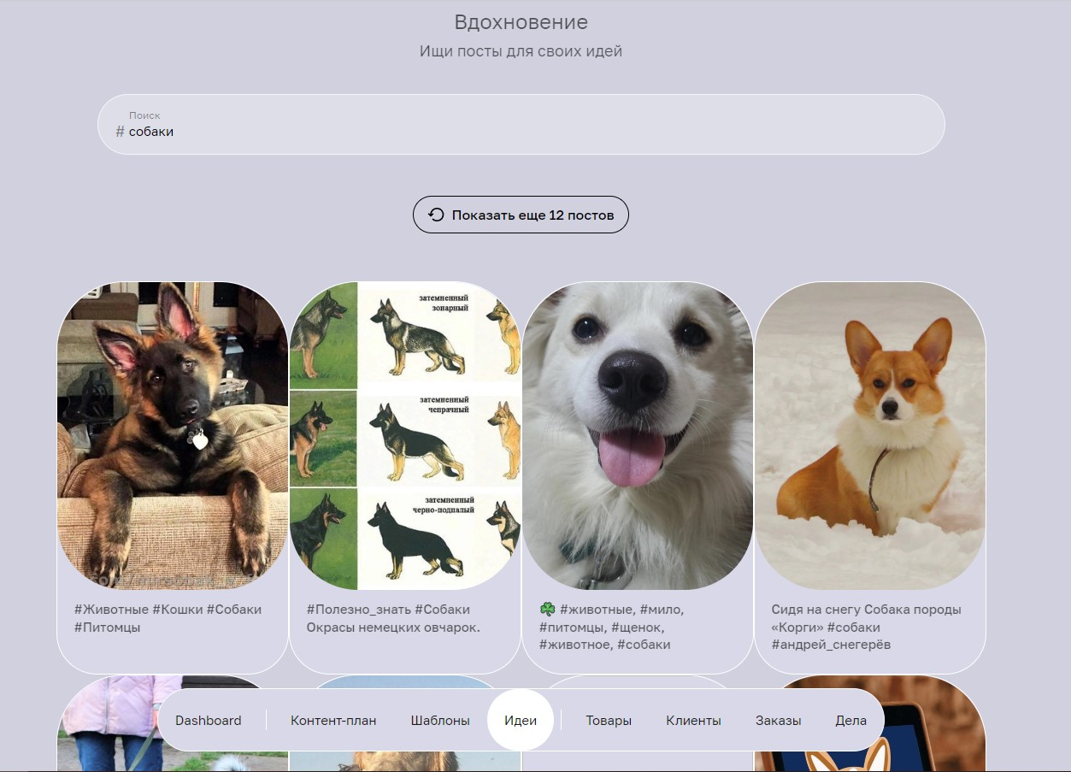
Task: Click the # symbol in the search field
Action: pos(120,132)
